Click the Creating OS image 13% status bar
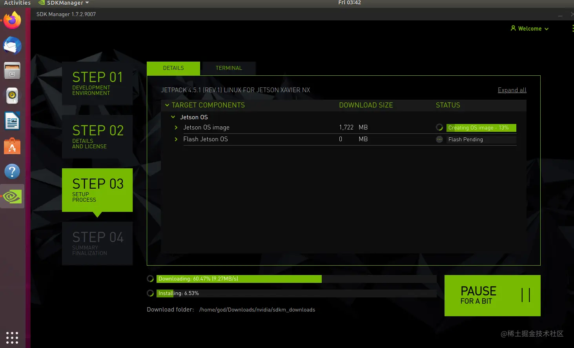 click(481, 128)
